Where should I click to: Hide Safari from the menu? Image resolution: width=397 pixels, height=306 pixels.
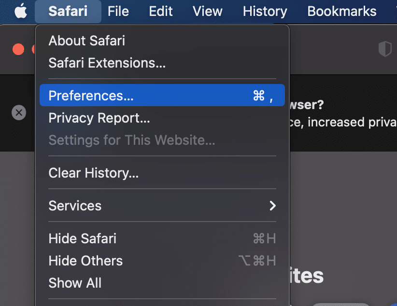coord(82,238)
